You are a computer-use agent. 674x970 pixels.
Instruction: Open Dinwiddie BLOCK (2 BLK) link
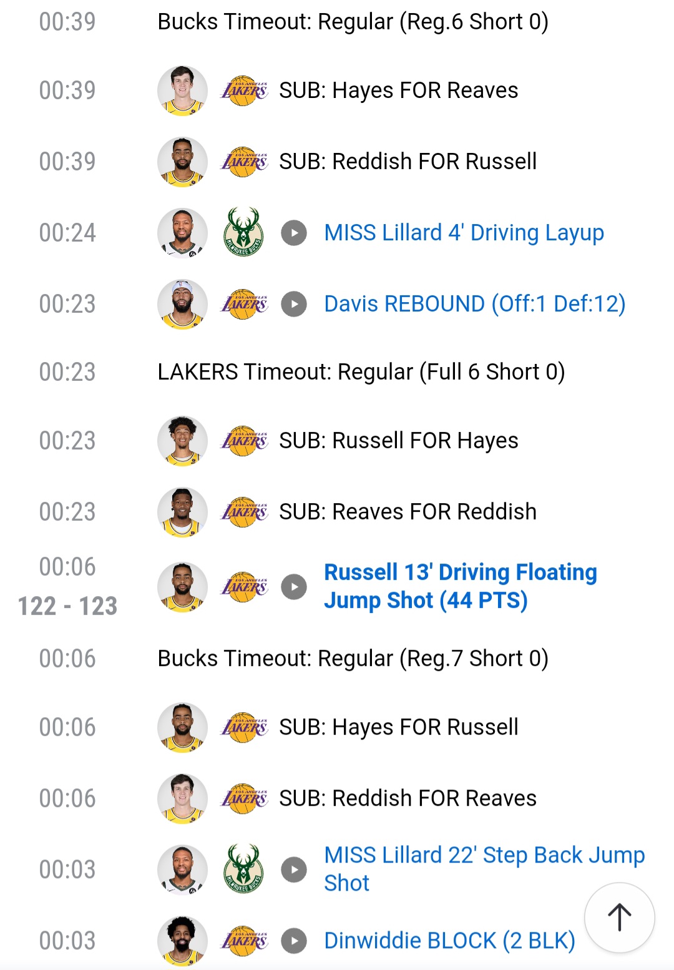(449, 941)
